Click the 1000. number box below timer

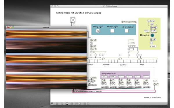(156, 84)
